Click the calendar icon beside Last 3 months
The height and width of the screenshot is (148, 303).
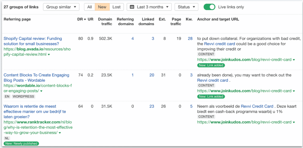[132, 7]
